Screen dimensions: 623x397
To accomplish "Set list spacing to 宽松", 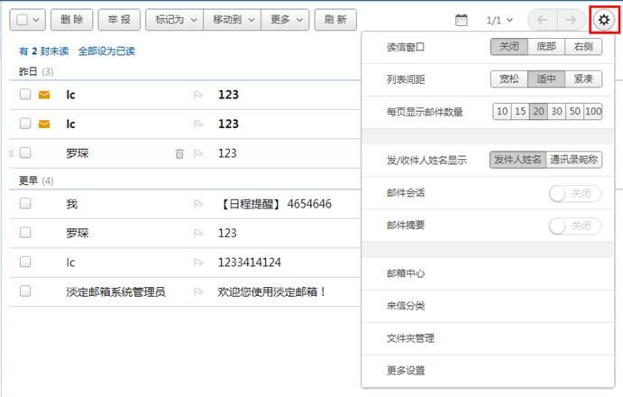I will 509,78.
